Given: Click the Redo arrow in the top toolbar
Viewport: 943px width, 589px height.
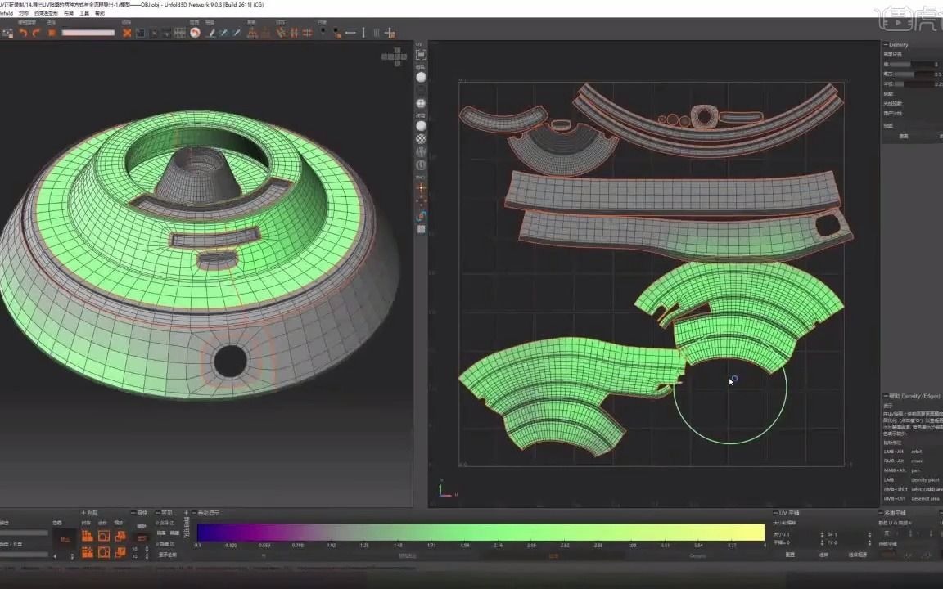Looking at the screenshot, I should pyautogui.click(x=36, y=33).
